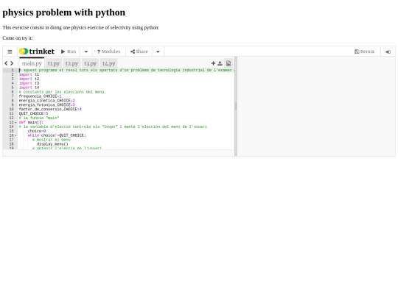
Task: Expand the dropdown arrow next to Share
Action: click(x=158, y=52)
